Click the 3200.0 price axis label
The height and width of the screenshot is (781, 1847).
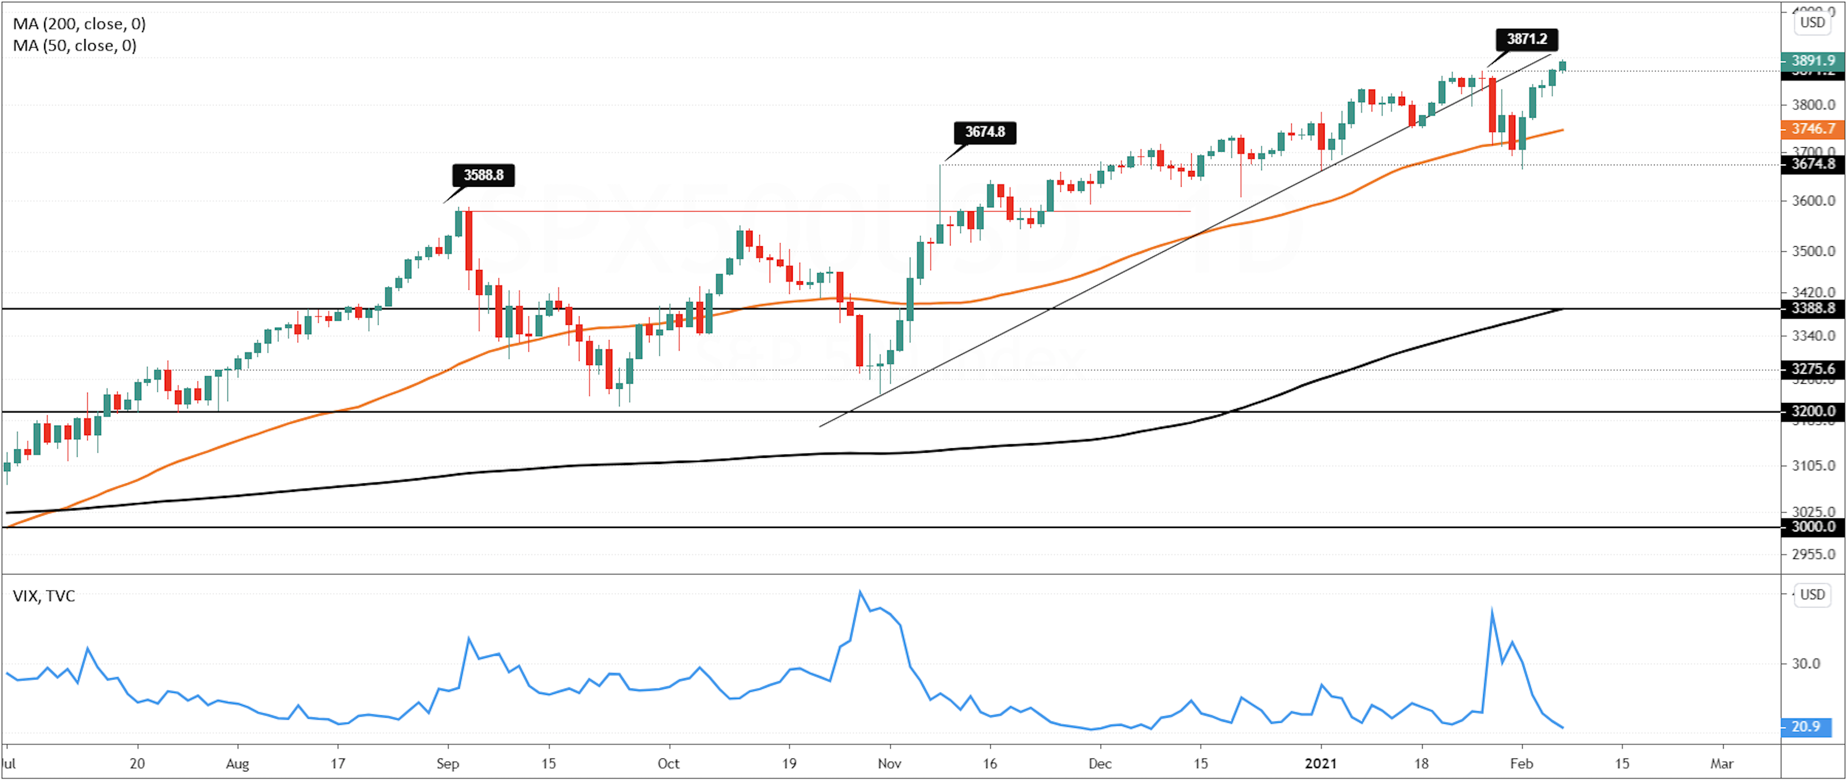click(1813, 411)
